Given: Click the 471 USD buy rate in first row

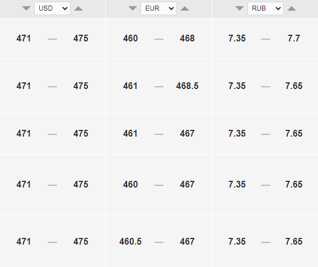Looking at the screenshot, I should coord(24,38).
